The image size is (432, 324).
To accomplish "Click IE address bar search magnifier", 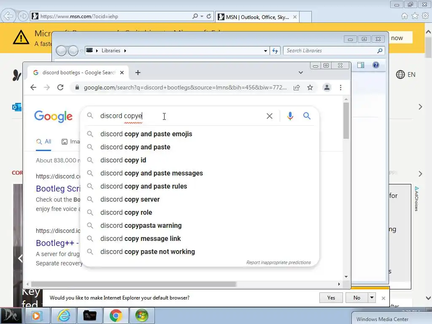I will (195, 16).
